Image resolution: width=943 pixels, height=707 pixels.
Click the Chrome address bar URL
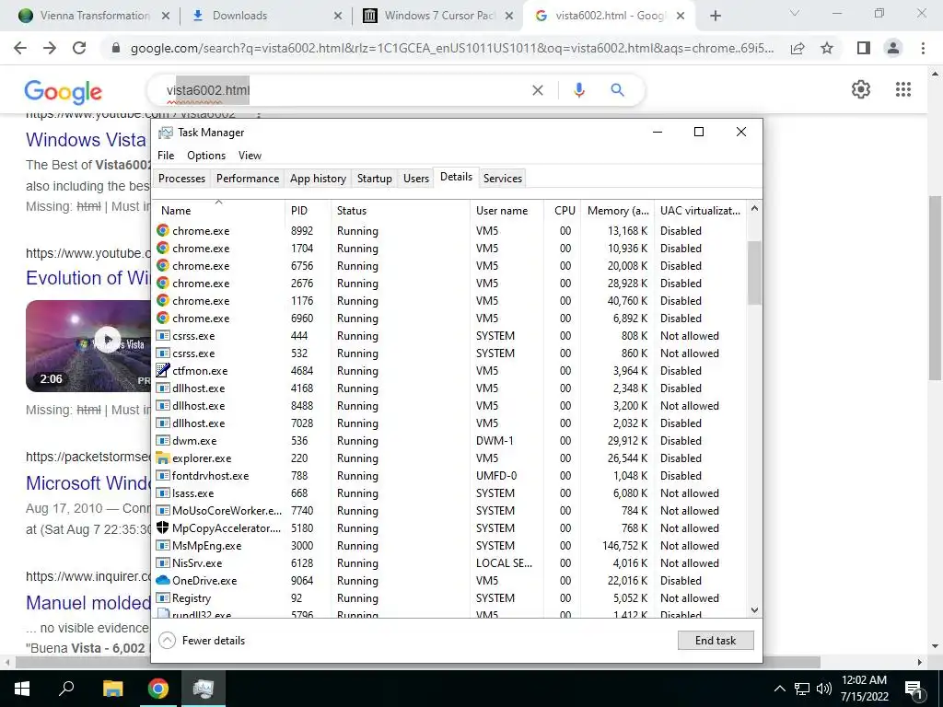[x=451, y=48]
